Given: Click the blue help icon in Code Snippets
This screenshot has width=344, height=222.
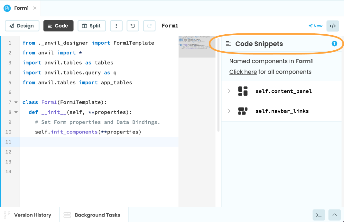Looking at the screenshot, I should pyautogui.click(x=334, y=44).
